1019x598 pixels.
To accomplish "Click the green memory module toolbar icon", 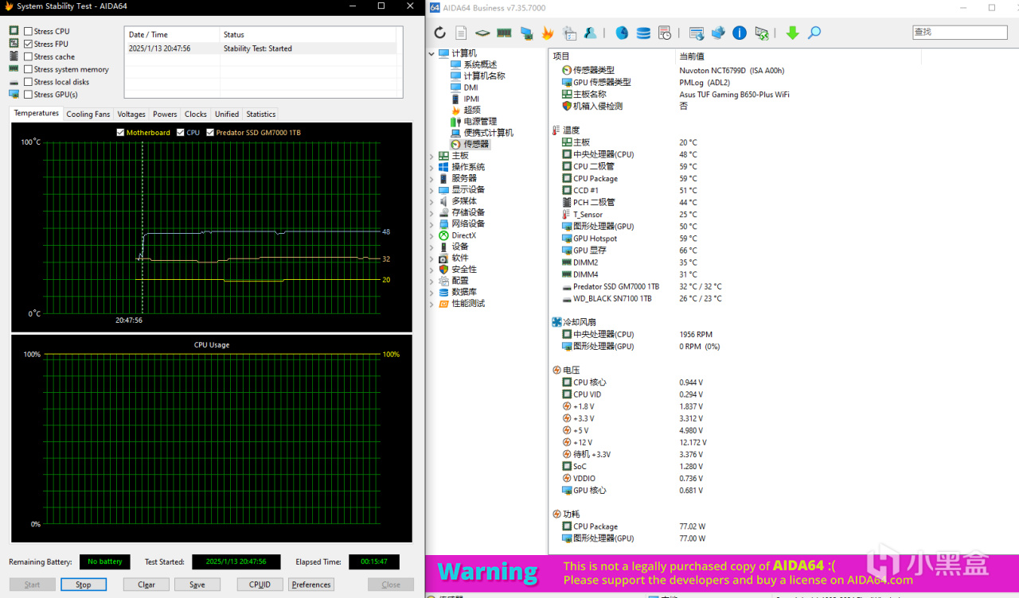I will (504, 33).
